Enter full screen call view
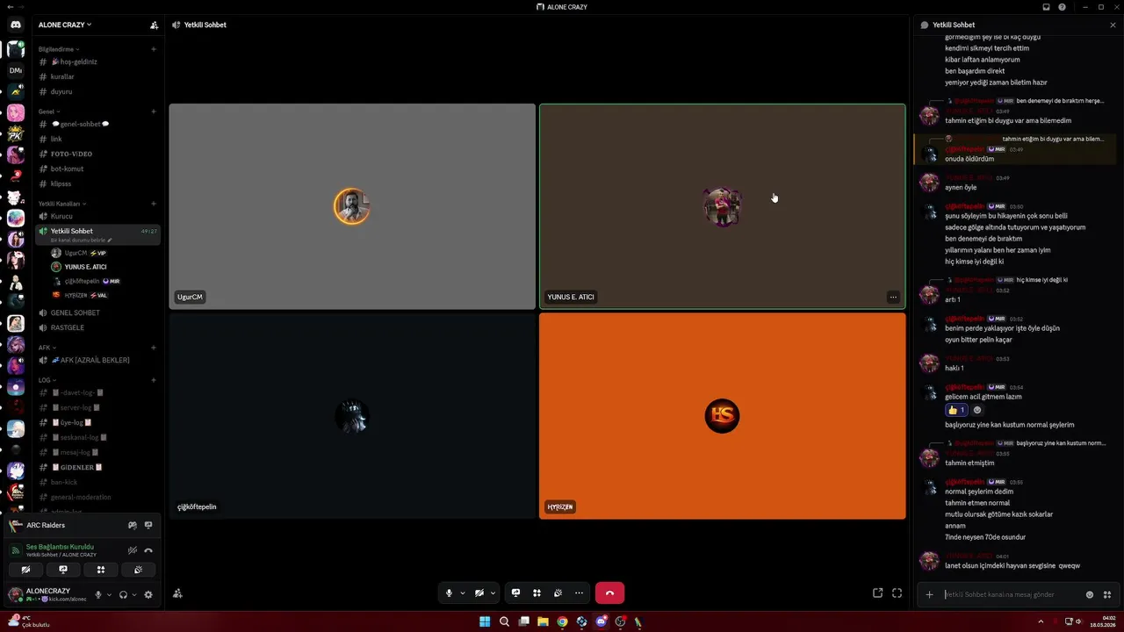Image resolution: width=1124 pixels, height=632 pixels. [897, 593]
